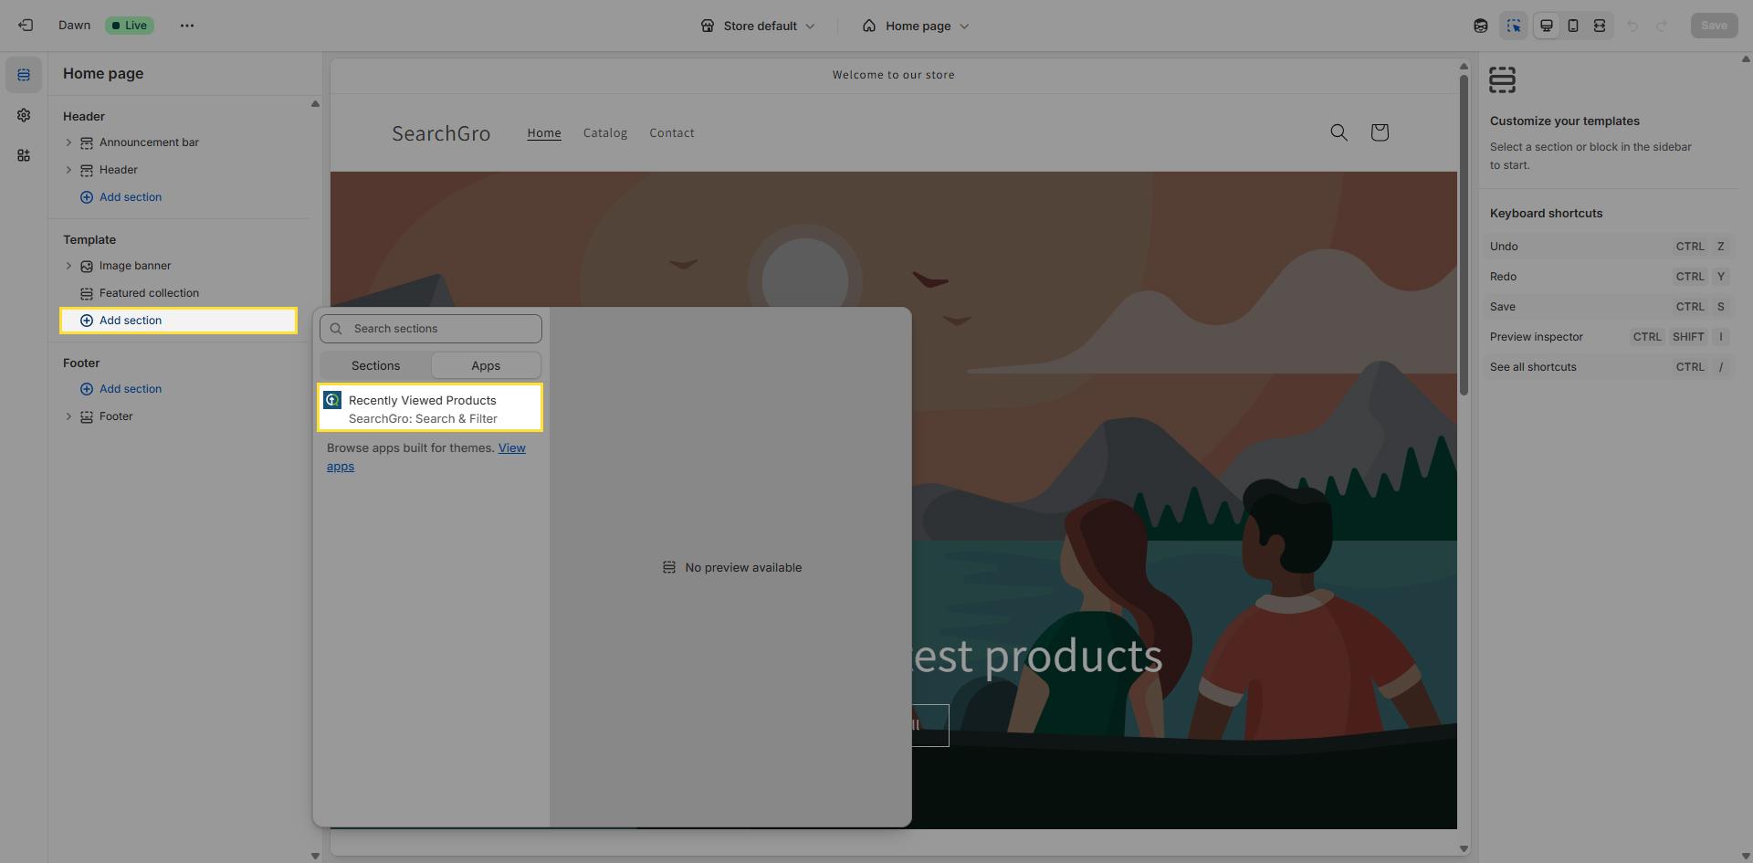Viewport: 1753px width, 863px height.
Task: Open the cart icon in preview
Action: click(x=1379, y=132)
